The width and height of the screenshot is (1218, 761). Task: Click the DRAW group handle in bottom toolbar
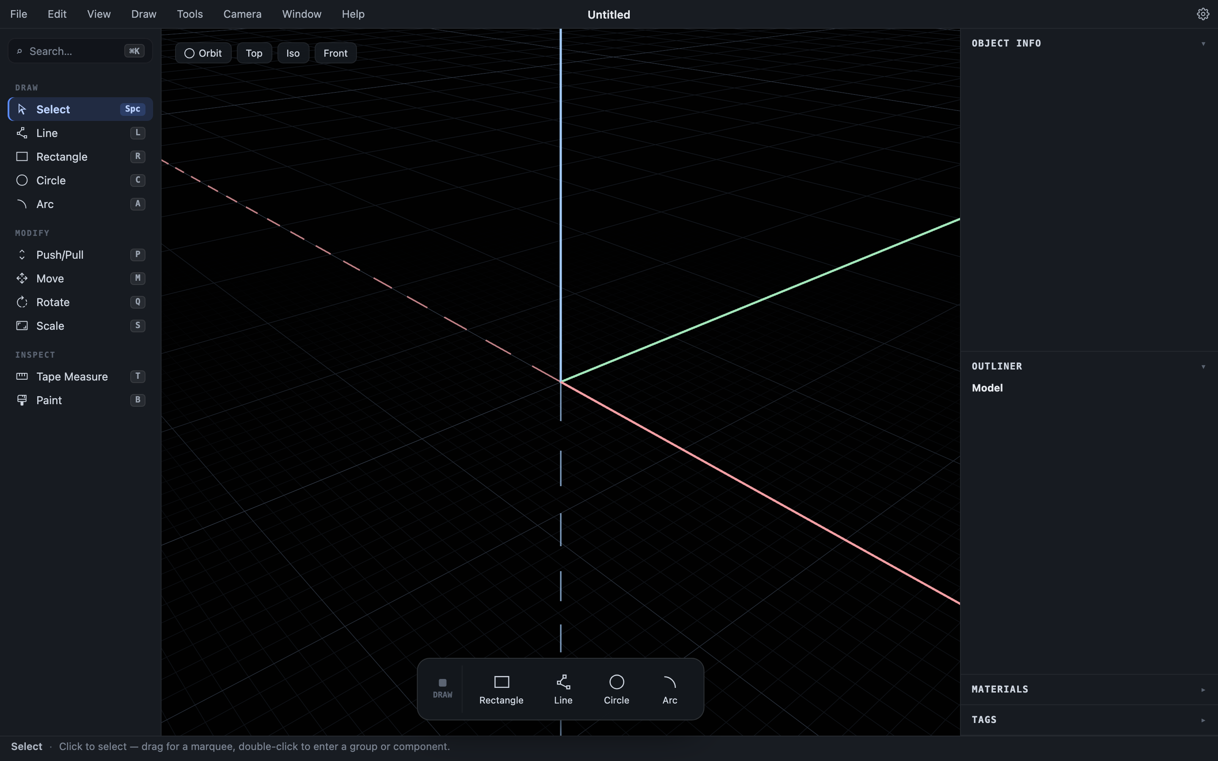coord(442,689)
